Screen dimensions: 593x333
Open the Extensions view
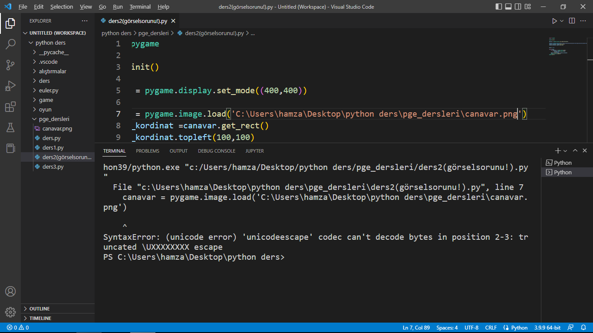(10, 107)
